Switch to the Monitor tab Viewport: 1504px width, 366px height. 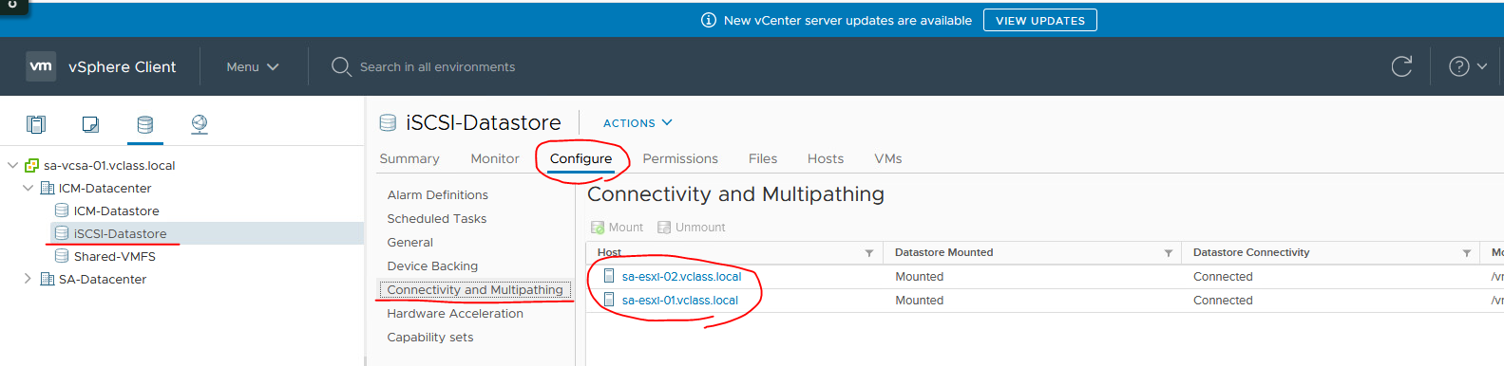click(495, 158)
